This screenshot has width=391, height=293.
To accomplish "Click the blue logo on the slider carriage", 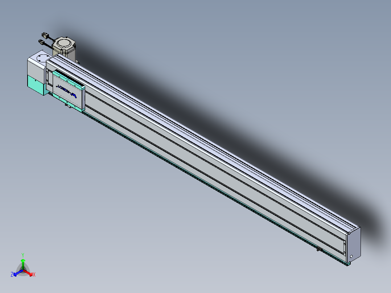I will tap(67, 91).
